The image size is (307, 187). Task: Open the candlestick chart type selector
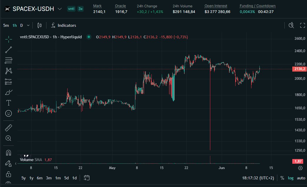(39, 25)
